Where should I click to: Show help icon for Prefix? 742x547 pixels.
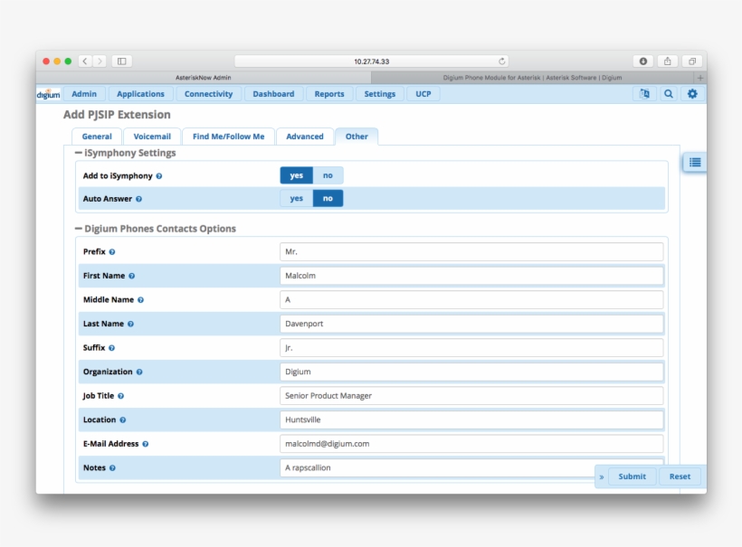112,252
